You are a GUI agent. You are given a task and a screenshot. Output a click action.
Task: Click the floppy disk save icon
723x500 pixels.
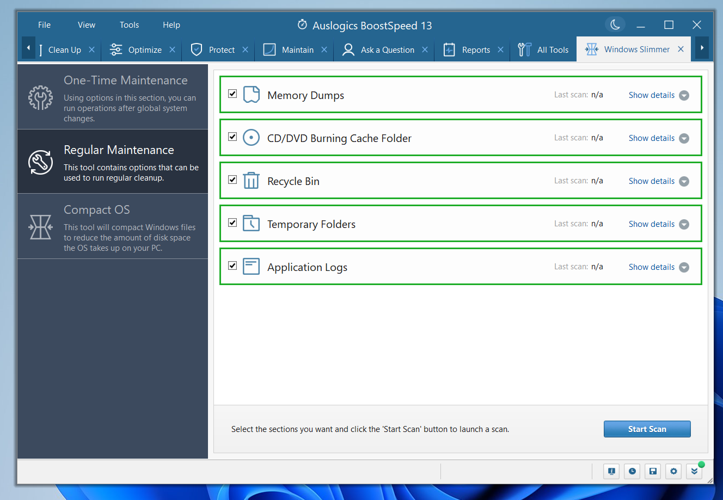coord(653,471)
